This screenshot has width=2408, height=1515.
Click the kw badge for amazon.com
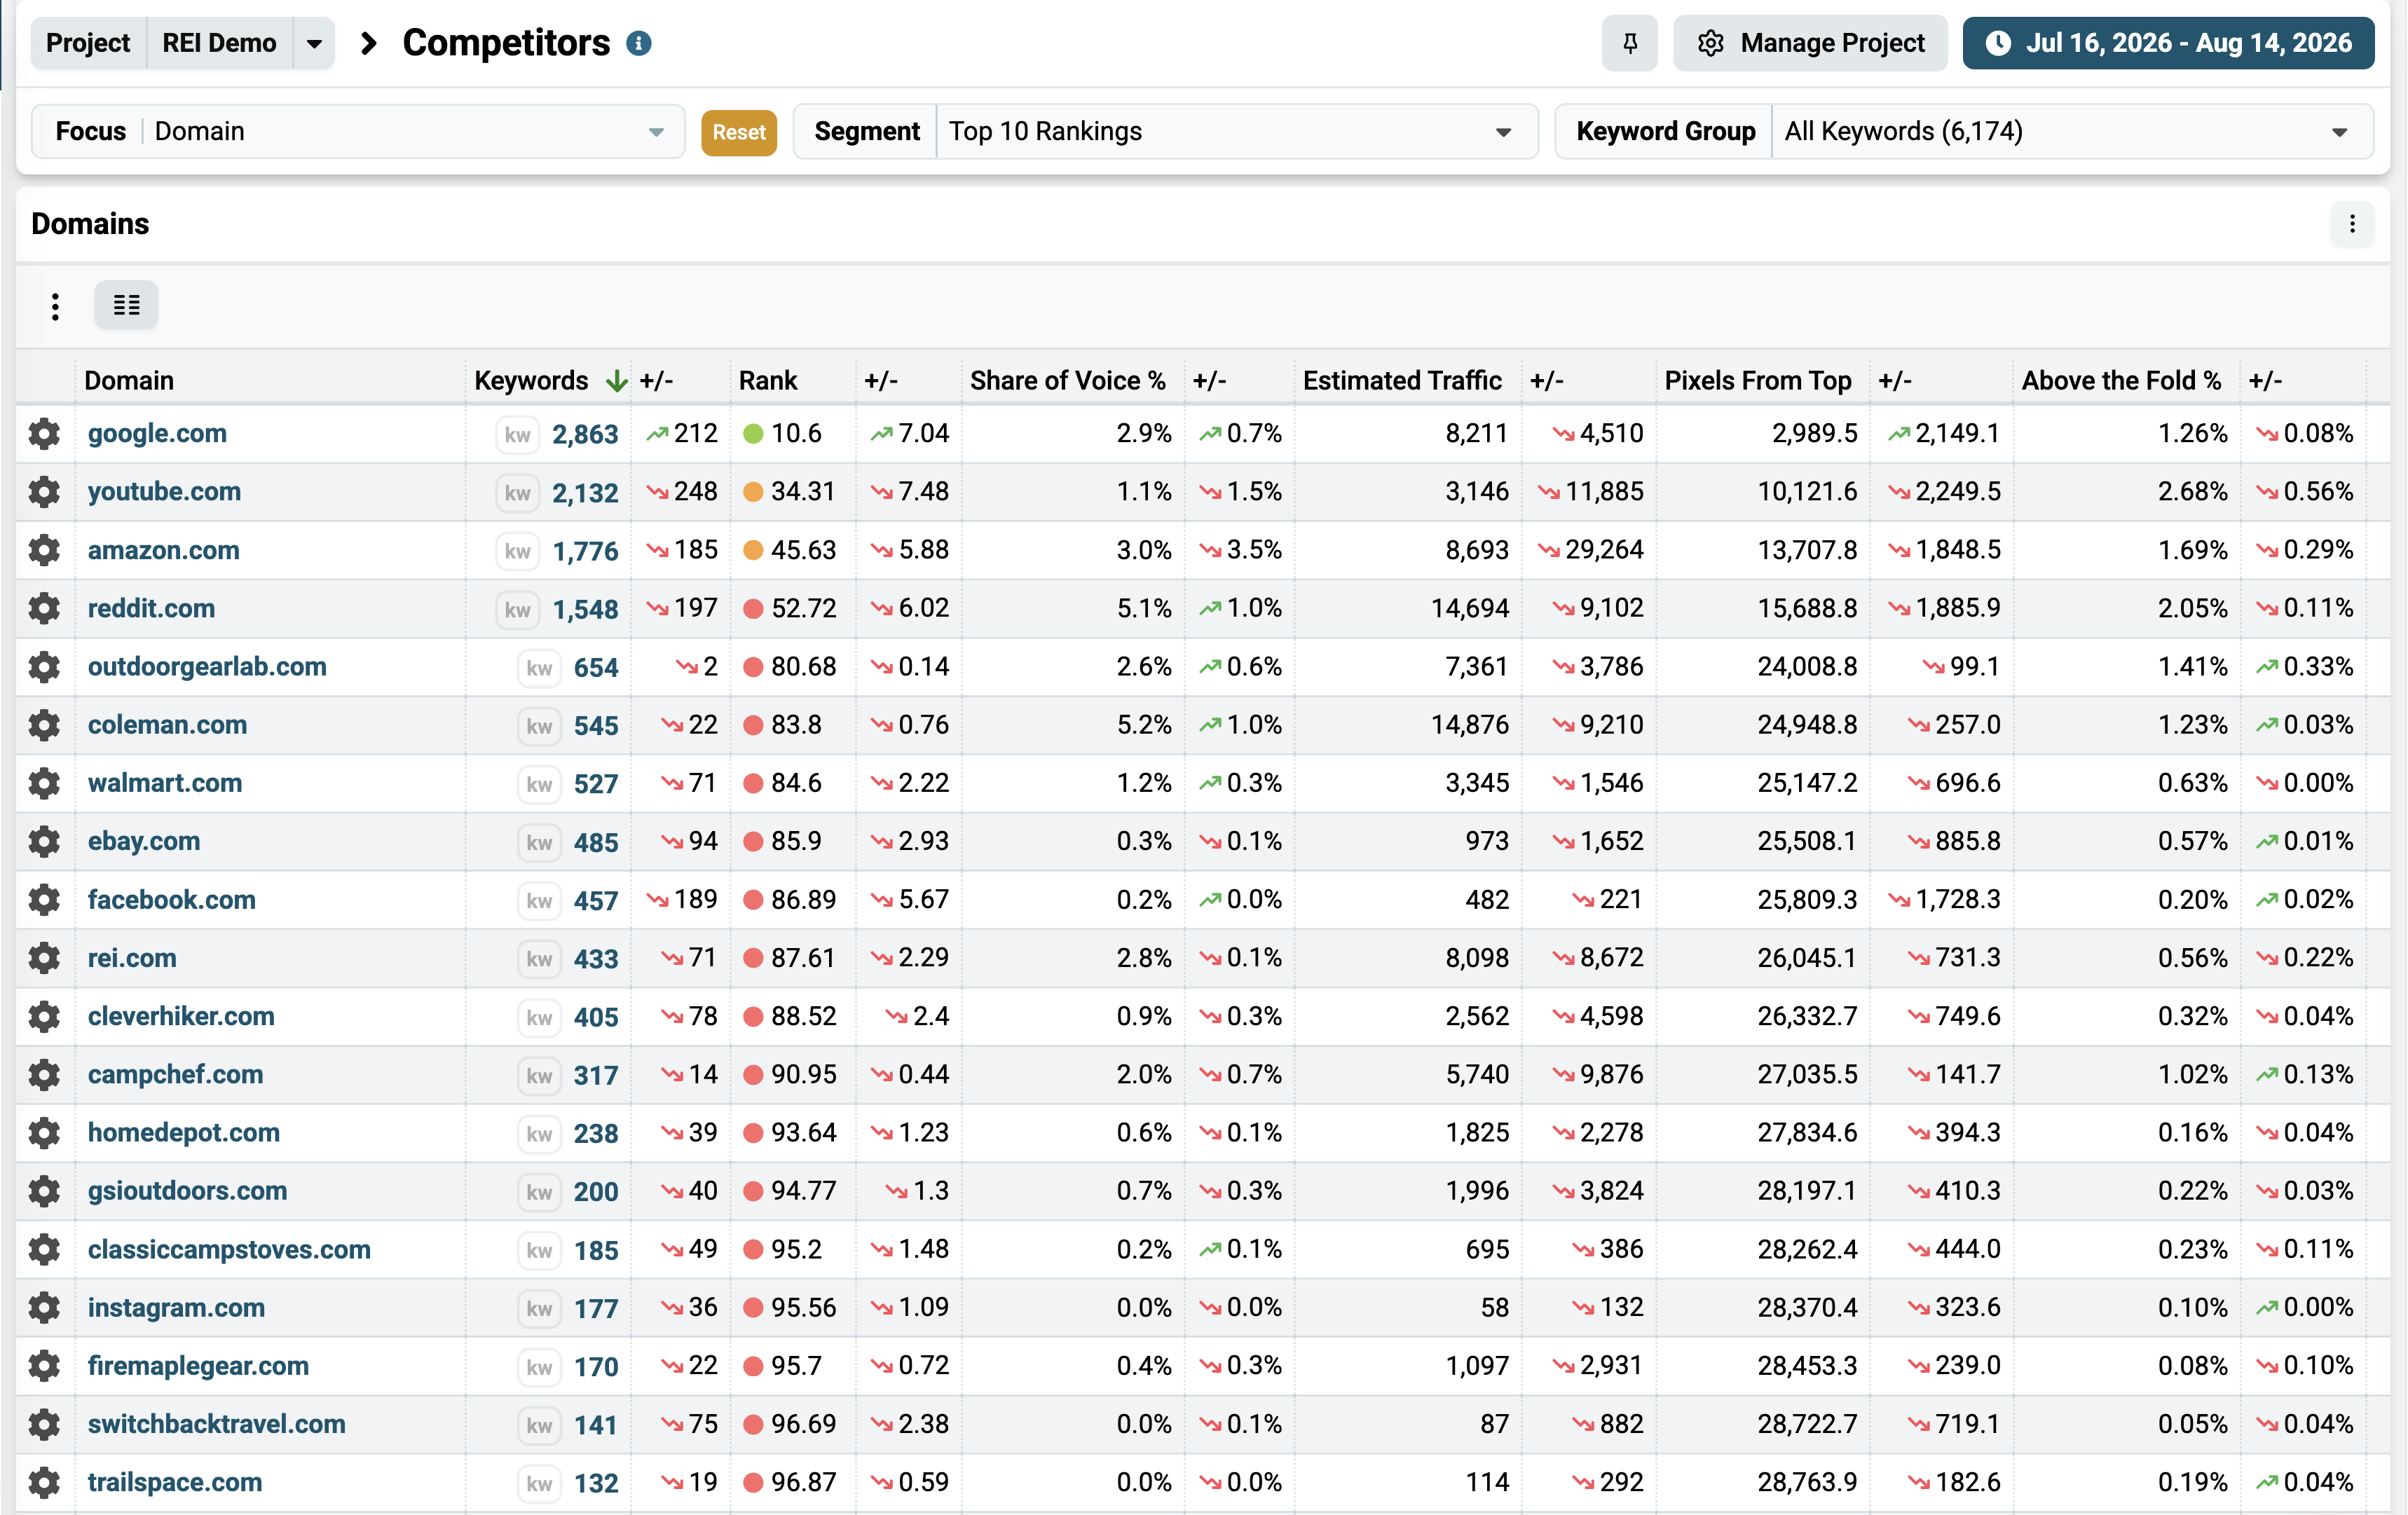tap(517, 551)
